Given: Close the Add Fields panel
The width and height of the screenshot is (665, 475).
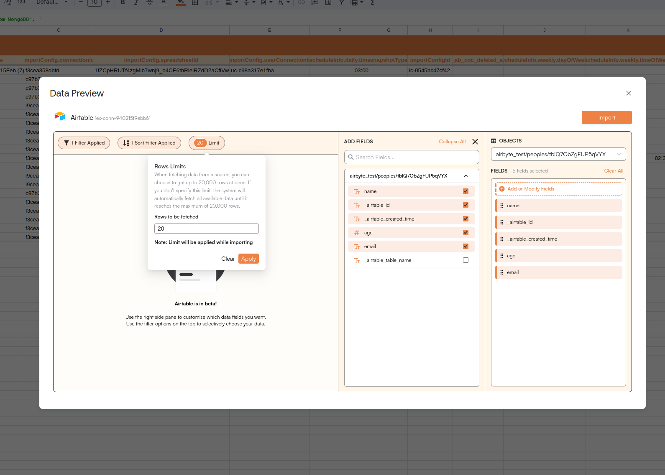Looking at the screenshot, I should (x=475, y=142).
